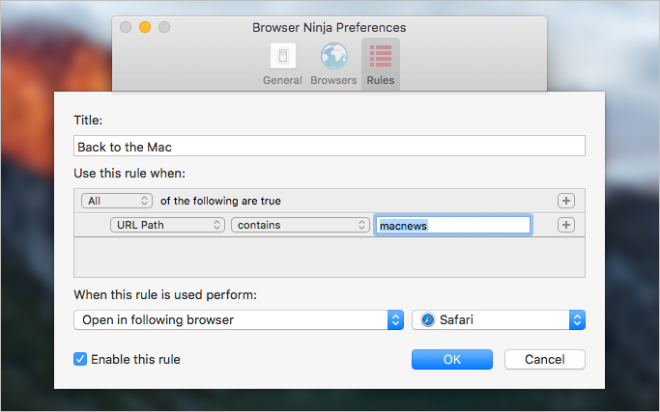The height and width of the screenshot is (412, 660).
Task: Switch to the Browsers globe icon
Action: click(x=333, y=56)
